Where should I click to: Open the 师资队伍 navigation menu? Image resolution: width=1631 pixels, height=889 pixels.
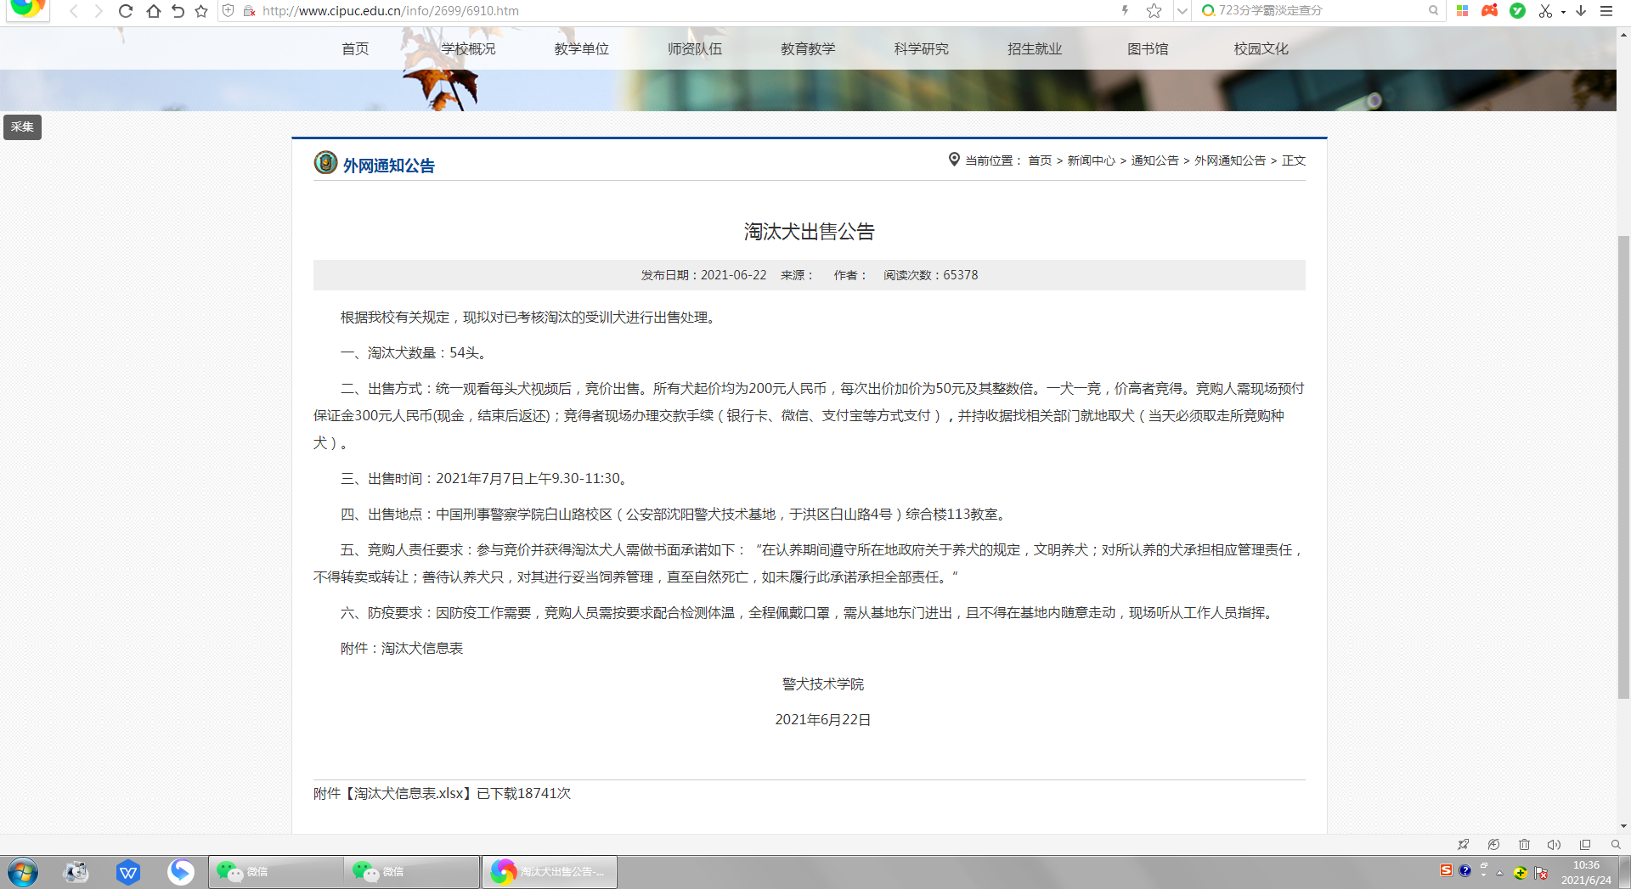pos(695,49)
